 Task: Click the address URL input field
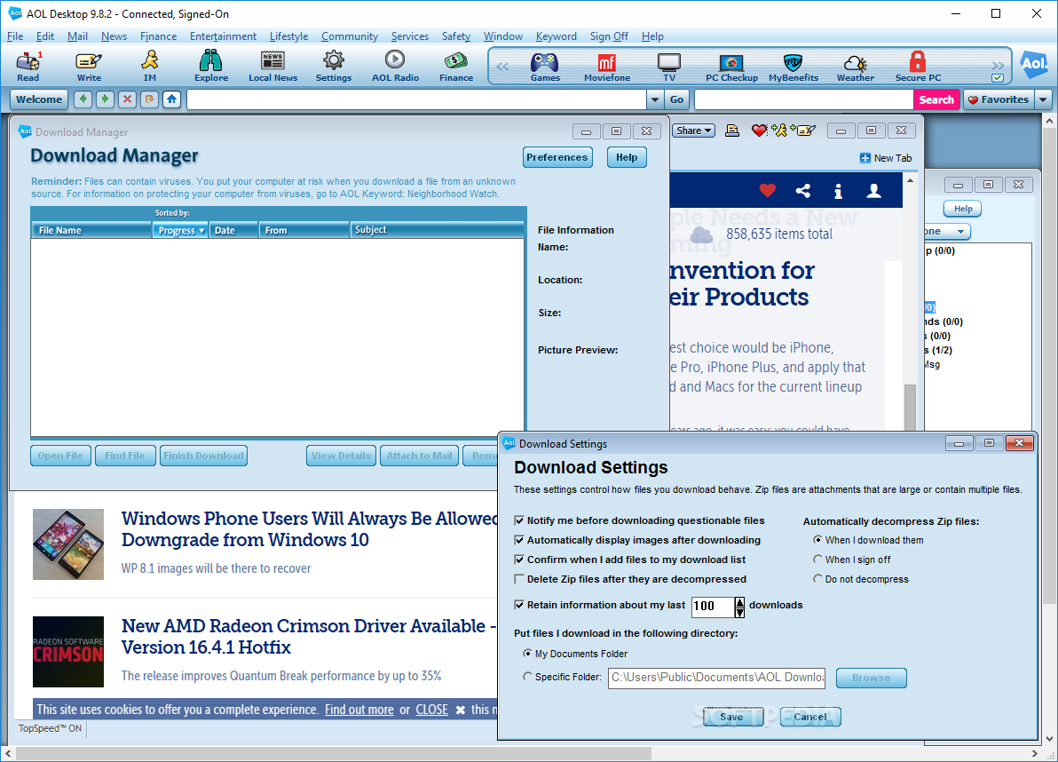click(416, 99)
